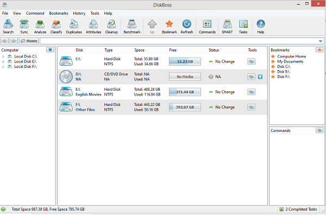326x215 pixels.
Task: Refresh the disk list
Action: click(187, 27)
